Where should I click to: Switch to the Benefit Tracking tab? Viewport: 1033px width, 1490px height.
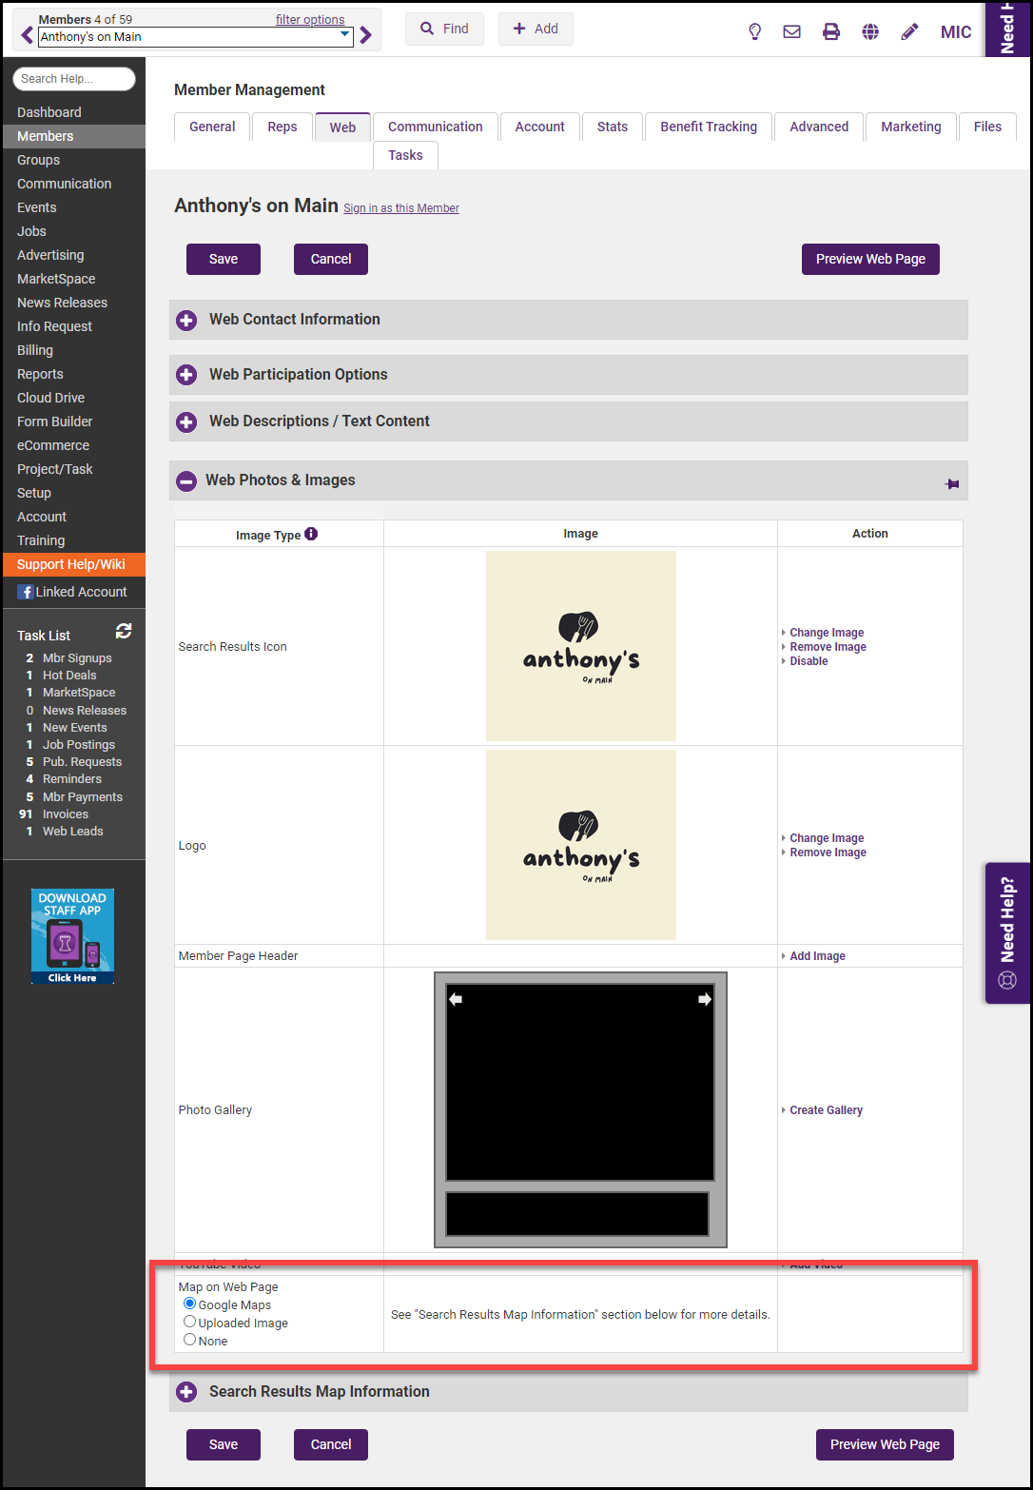click(x=709, y=127)
